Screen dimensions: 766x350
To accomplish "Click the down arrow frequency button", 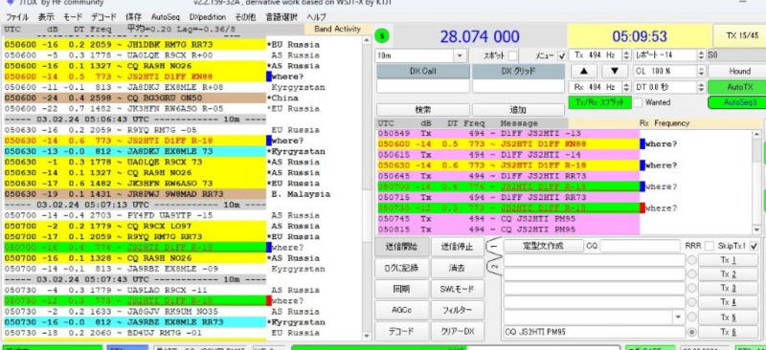I will tap(615, 72).
